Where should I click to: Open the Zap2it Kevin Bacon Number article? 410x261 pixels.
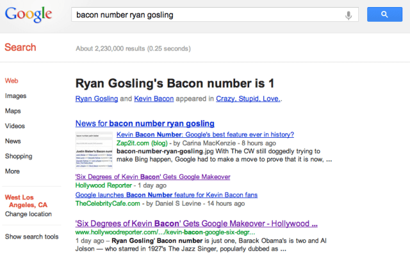205,135
